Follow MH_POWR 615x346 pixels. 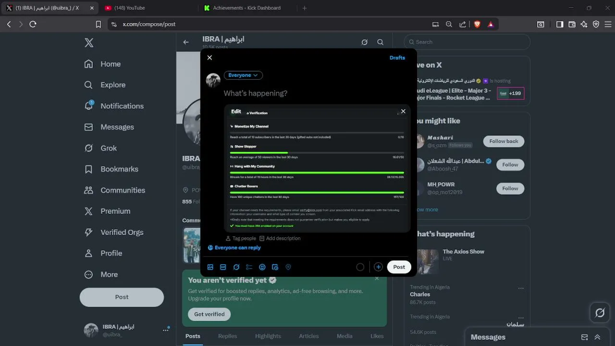click(x=510, y=188)
